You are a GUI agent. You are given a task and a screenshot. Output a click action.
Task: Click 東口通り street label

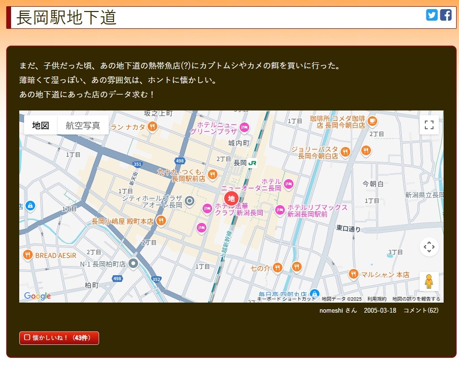[x=348, y=228]
